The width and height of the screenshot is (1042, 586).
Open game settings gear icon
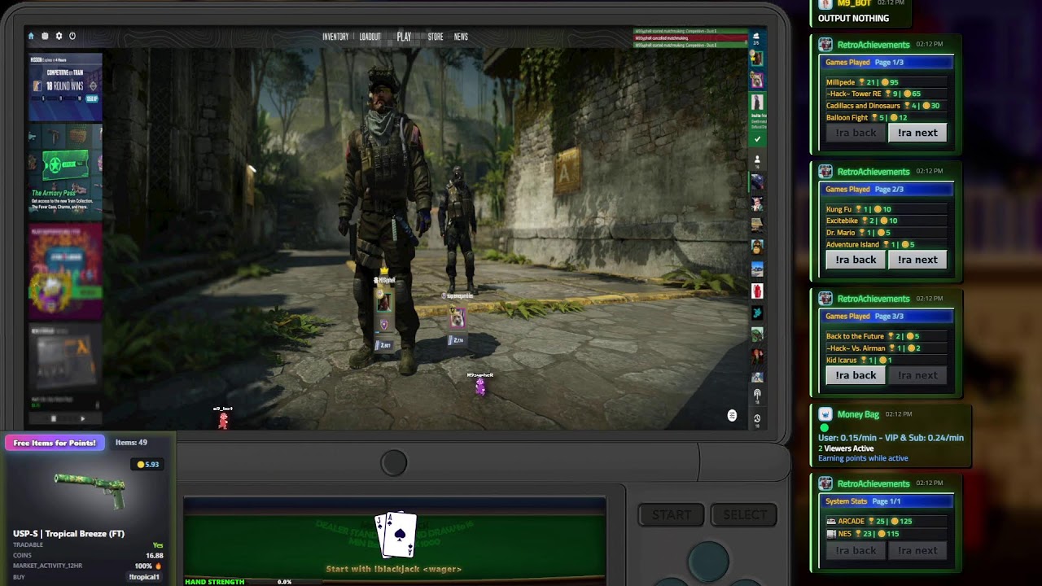tap(59, 36)
